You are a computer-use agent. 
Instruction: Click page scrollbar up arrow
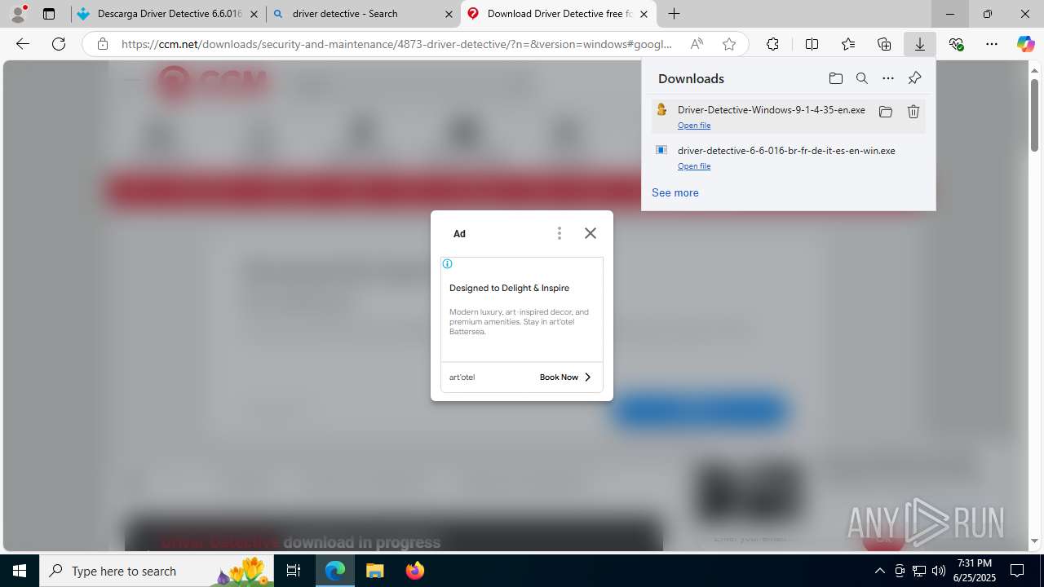(1035, 70)
